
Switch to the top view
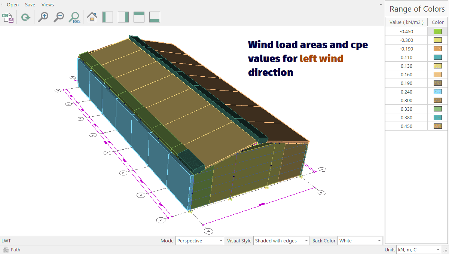point(139,17)
